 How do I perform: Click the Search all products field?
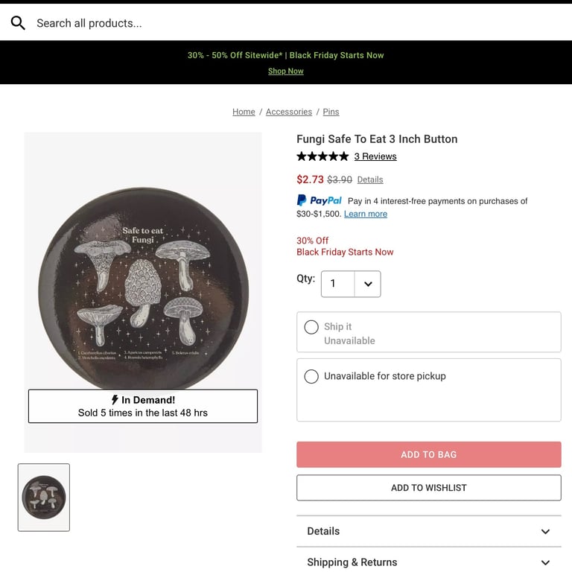[223, 23]
